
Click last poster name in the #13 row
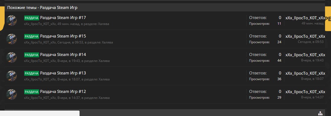click(x=305, y=73)
